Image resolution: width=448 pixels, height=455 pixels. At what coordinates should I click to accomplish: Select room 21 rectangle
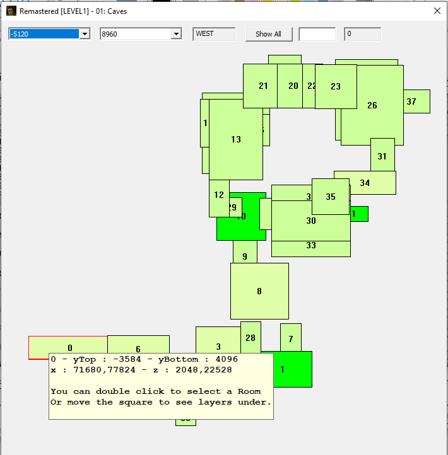click(260, 86)
